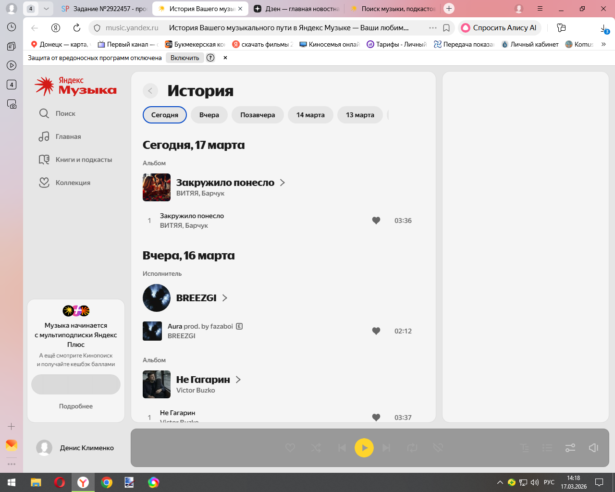Viewport: 615px width, 492px height.
Task: Click Включить for malware protection
Action: click(x=185, y=58)
